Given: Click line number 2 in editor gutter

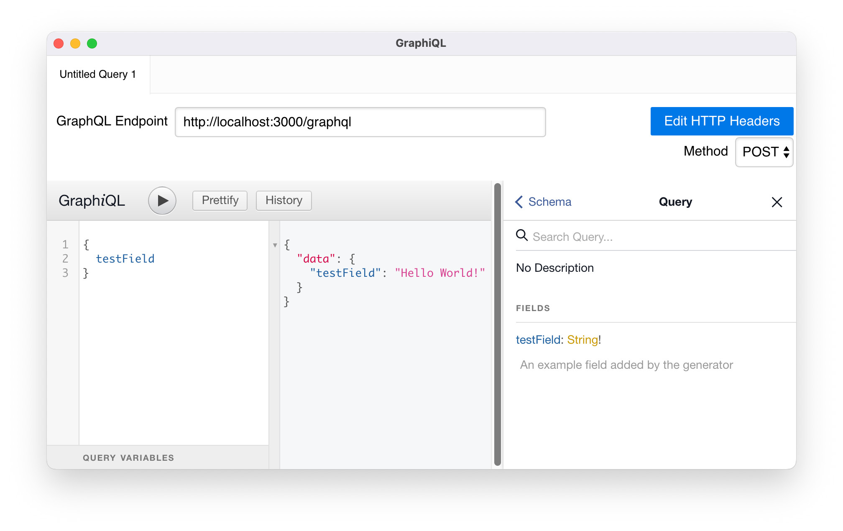Looking at the screenshot, I should (65, 259).
